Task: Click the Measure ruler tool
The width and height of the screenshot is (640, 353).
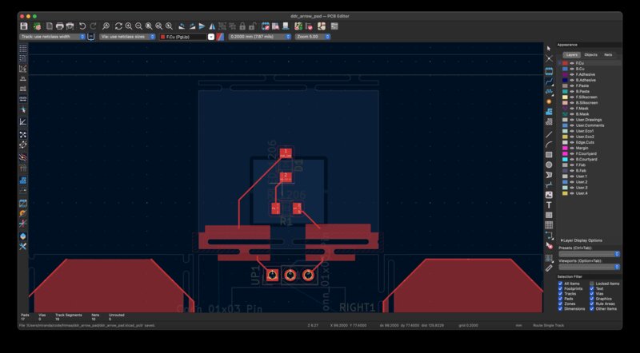Action: pyautogui.click(x=549, y=268)
